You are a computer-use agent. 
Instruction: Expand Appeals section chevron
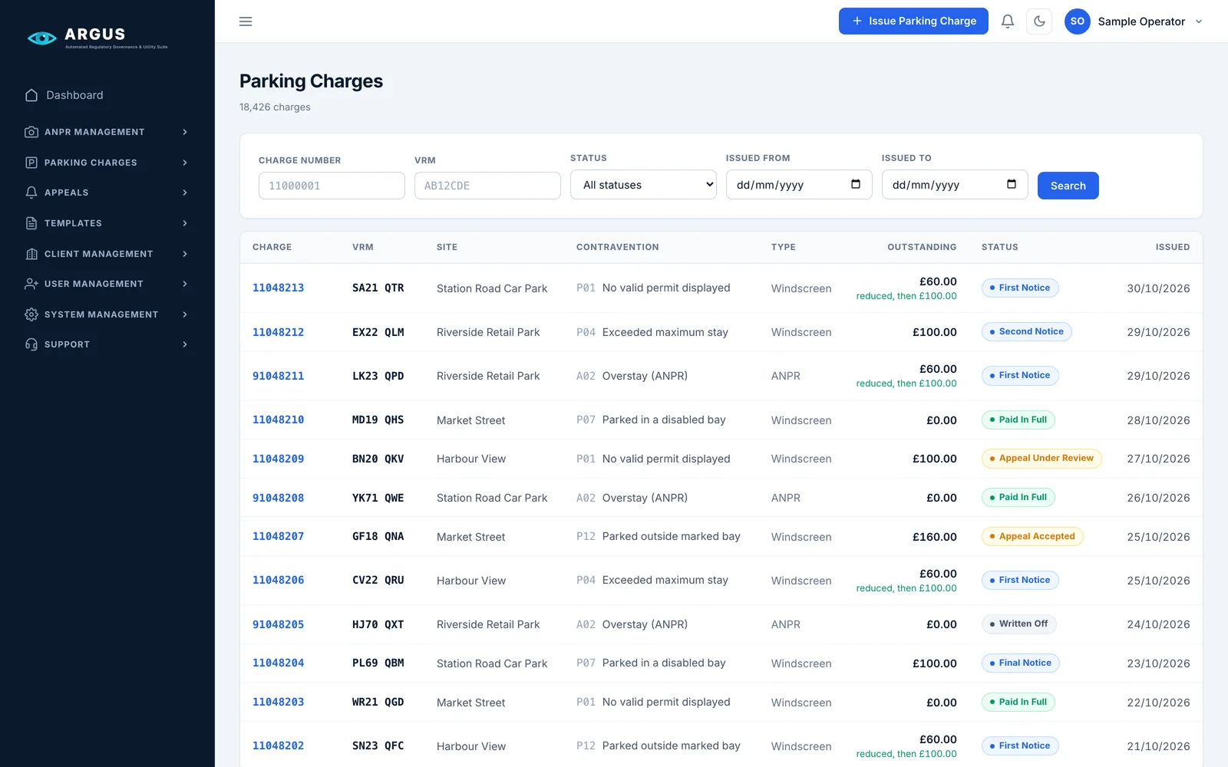click(185, 193)
